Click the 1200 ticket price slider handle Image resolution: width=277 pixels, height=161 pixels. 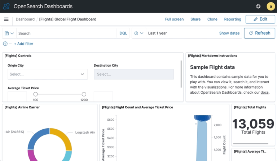pyautogui.click(x=84, y=94)
